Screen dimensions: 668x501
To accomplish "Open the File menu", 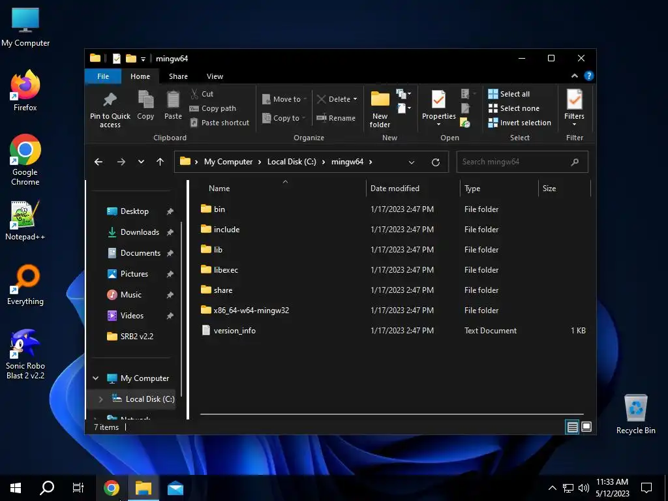I will (x=103, y=76).
